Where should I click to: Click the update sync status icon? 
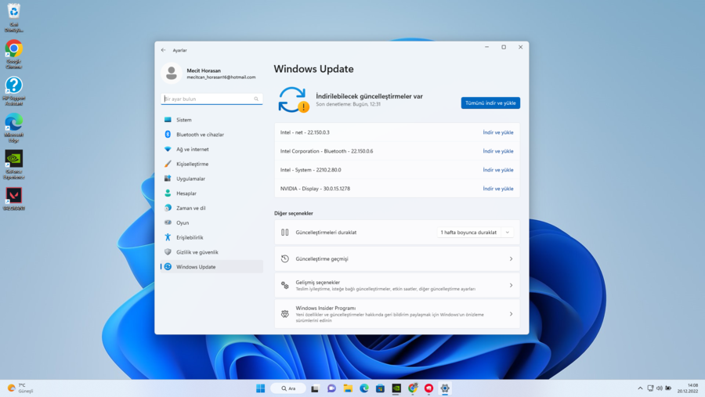(x=293, y=99)
